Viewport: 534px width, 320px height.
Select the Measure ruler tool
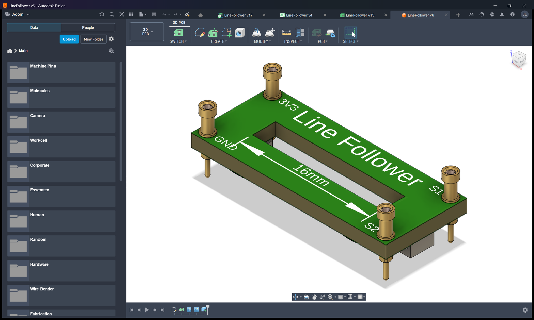tap(287, 33)
